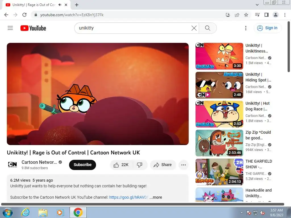291x218 pixels.
Task: Select 'Unikitty! | Hot Dog Race' title
Action: (x=257, y=106)
